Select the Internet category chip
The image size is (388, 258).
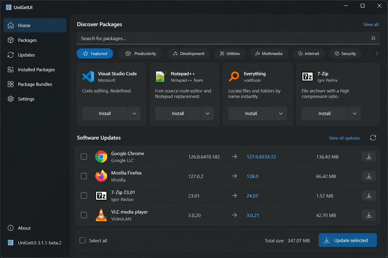click(x=309, y=53)
